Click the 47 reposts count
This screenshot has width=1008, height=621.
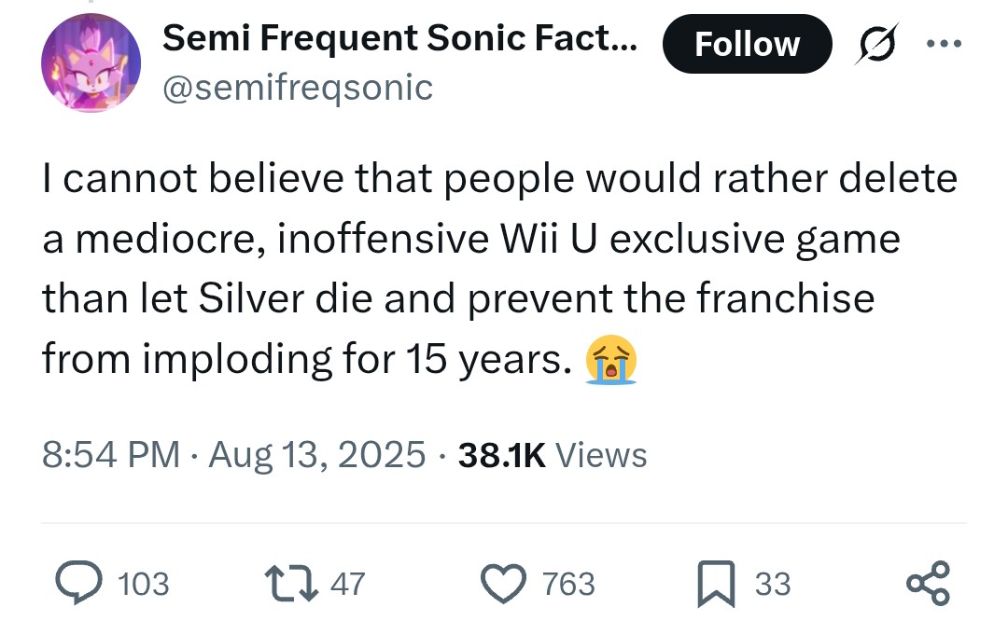point(348,584)
